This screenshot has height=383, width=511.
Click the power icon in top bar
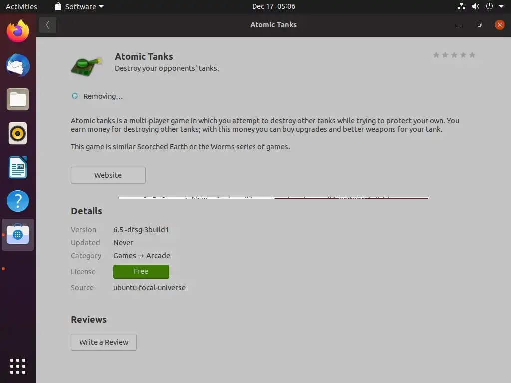[x=489, y=6]
